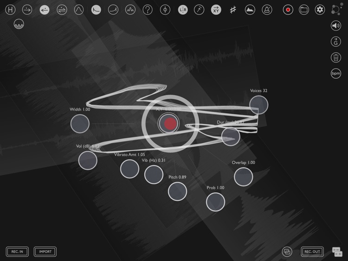Click the bpm icon
The image size is (348, 261).
coord(336,73)
